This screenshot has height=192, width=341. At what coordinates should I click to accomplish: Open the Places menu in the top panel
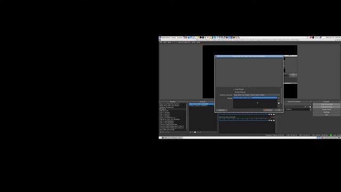click(x=174, y=37)
